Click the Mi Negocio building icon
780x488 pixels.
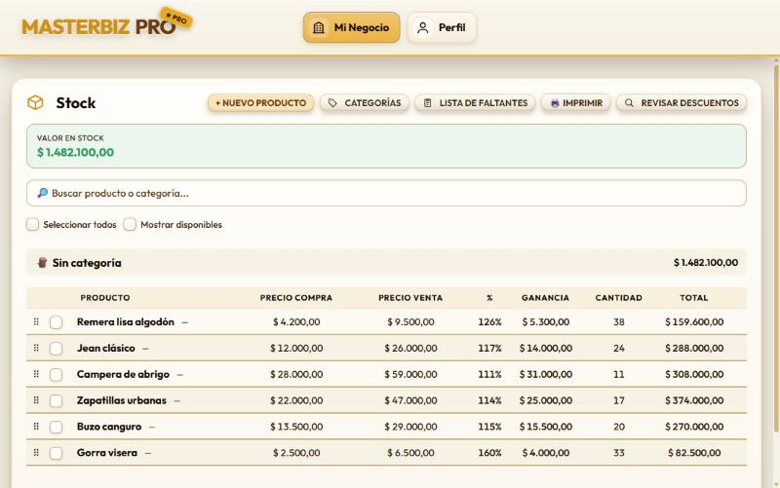pos(319,28)
